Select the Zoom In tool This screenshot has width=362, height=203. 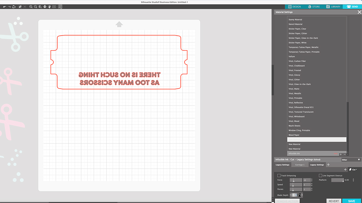click(31, 6)
